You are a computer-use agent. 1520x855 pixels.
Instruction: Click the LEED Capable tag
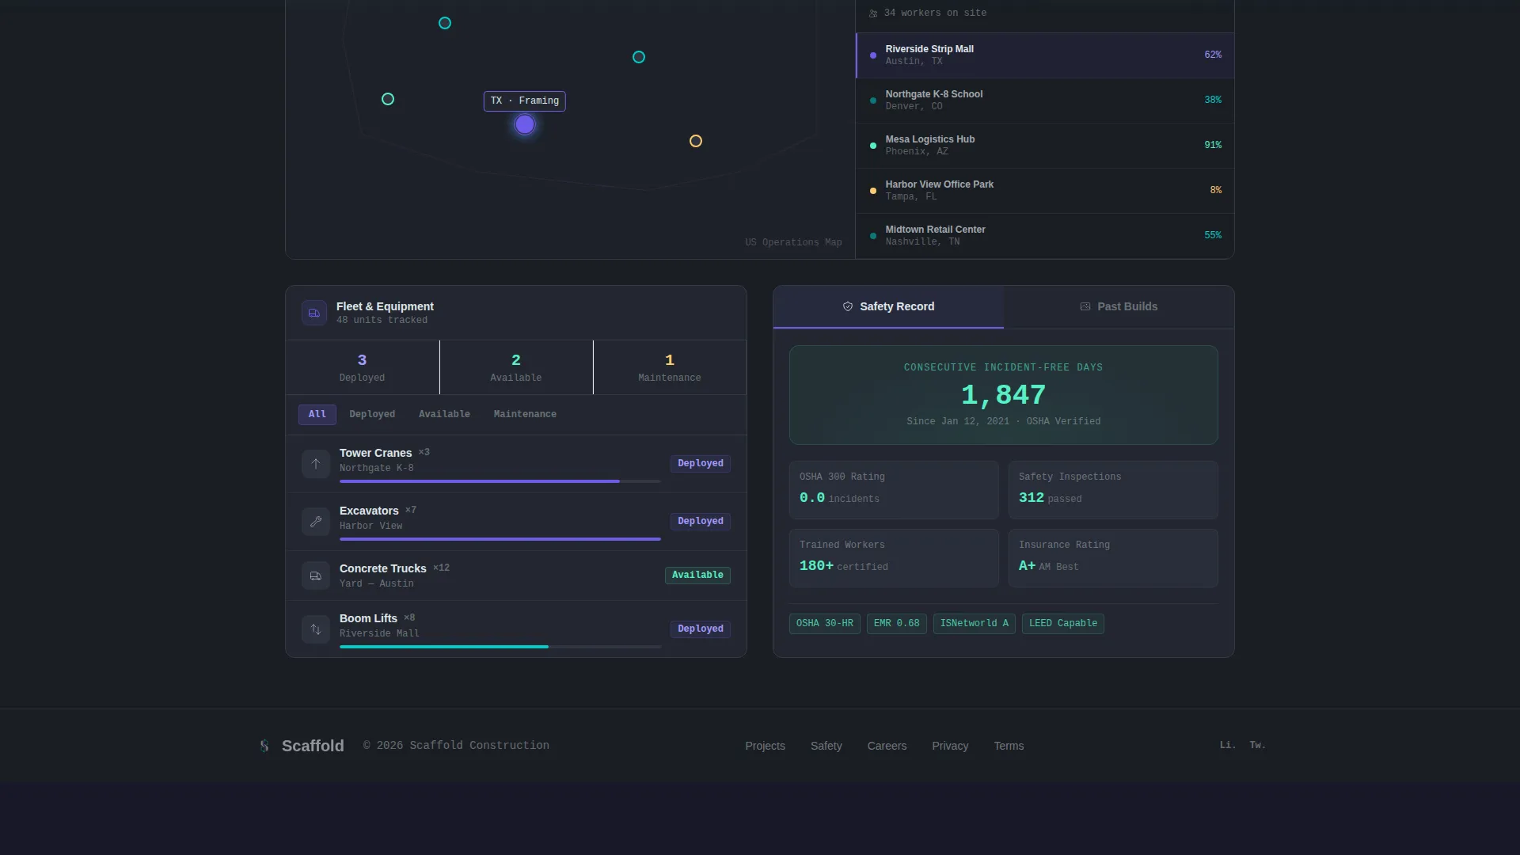coord(1063,624)
